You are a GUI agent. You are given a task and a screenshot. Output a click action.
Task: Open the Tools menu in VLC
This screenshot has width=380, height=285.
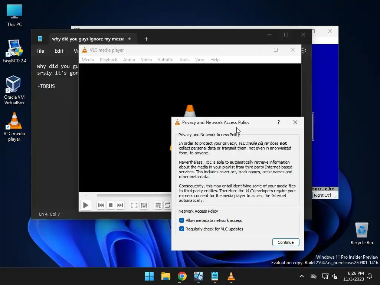pyautogui.click(x=184, y=60)
